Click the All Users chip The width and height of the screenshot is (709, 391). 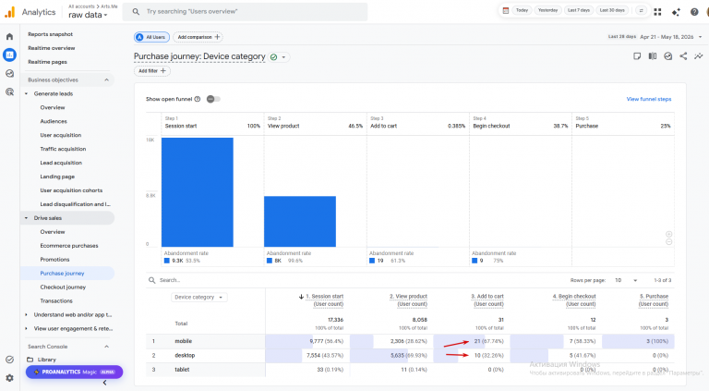151,37
